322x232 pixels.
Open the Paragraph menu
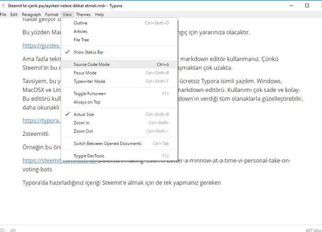(x=31, y=15)
